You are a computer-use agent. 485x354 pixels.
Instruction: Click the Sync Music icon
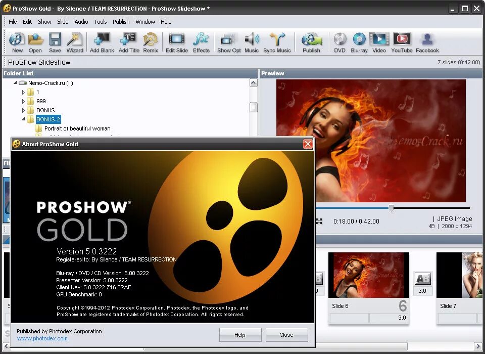pyautogui.click(x=277, y=42)
